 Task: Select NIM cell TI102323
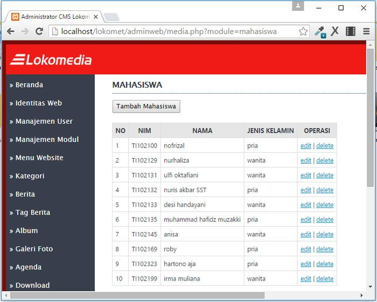[x=144, y=264]
